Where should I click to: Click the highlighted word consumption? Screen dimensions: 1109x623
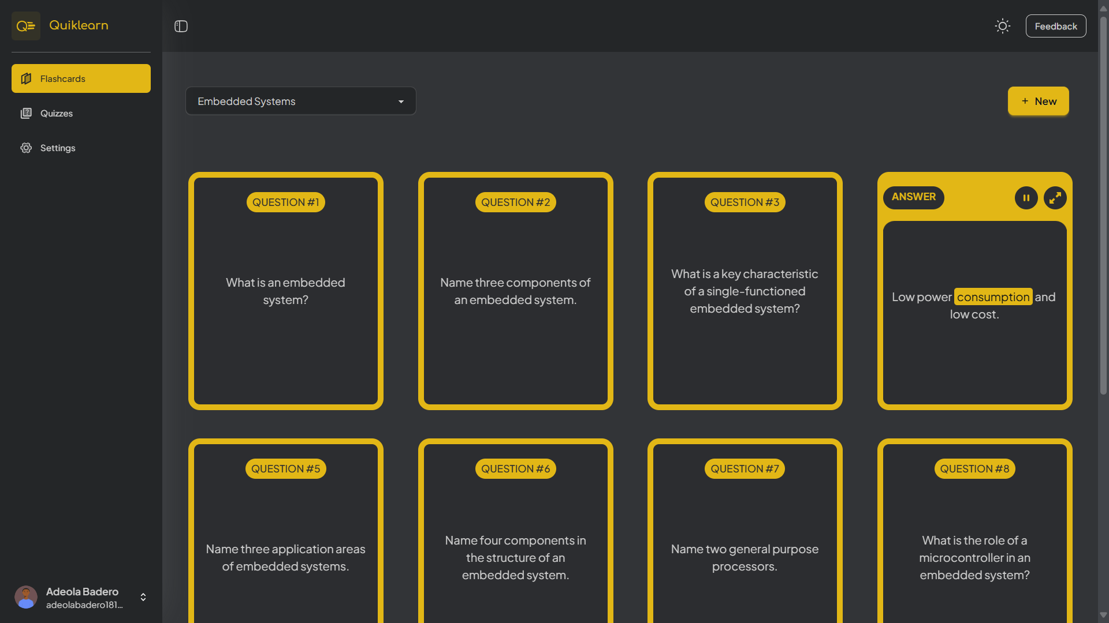coord(993,297)
